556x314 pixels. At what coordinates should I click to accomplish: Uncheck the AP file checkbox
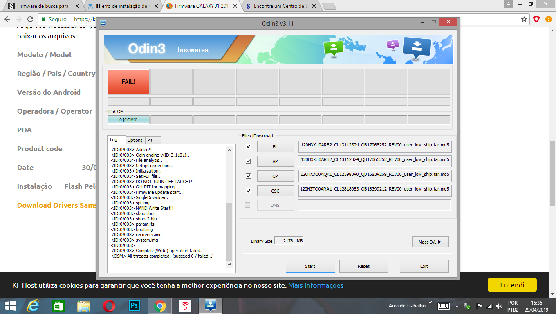tap(248, 161)
